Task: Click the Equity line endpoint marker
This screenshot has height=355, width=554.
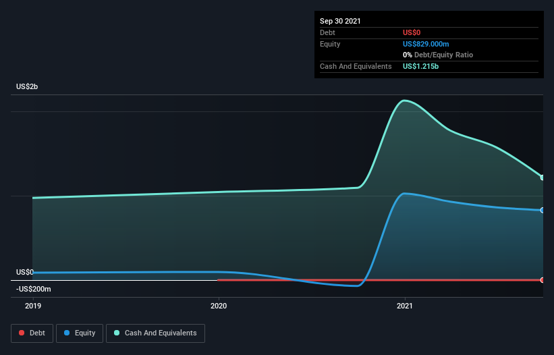Action: click(x=543, y=210)
